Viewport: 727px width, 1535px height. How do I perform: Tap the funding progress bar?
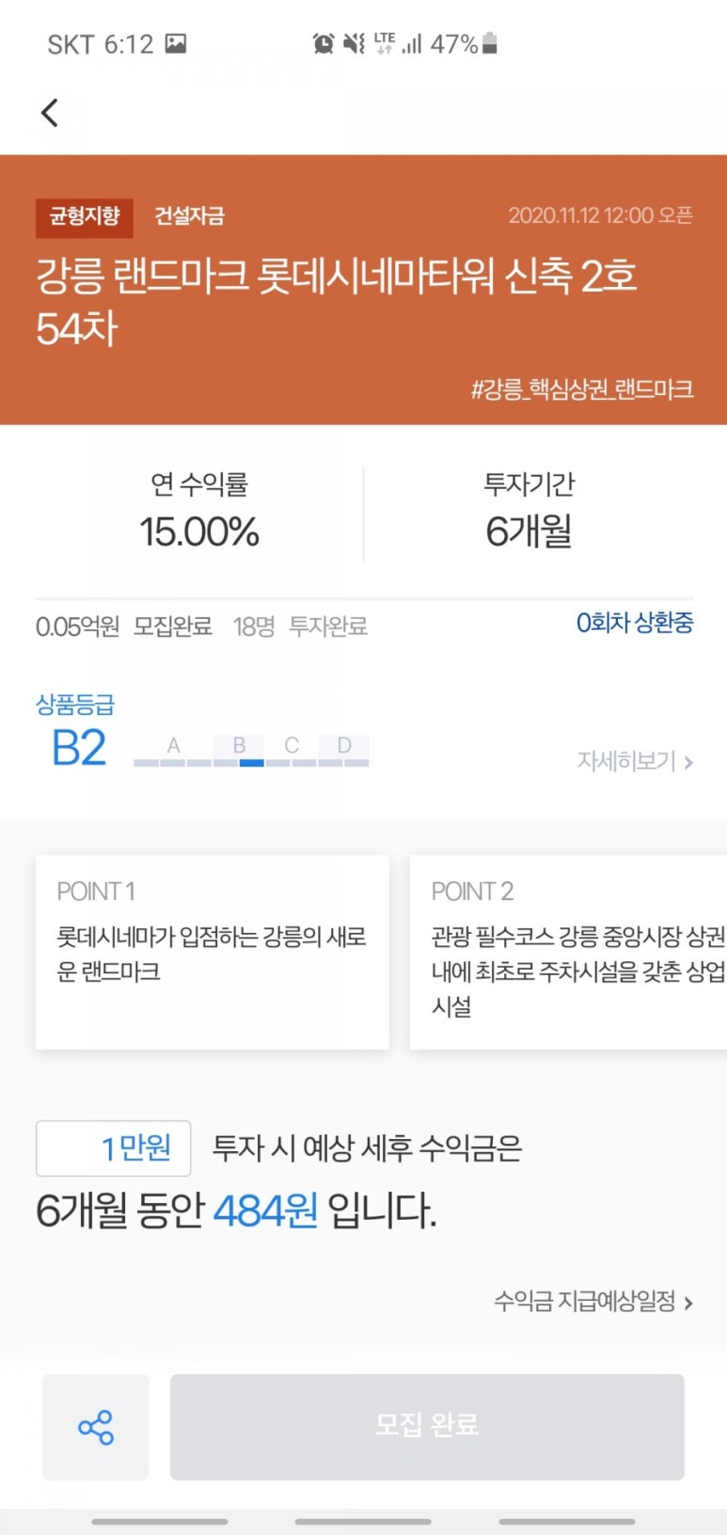(364, 598)
